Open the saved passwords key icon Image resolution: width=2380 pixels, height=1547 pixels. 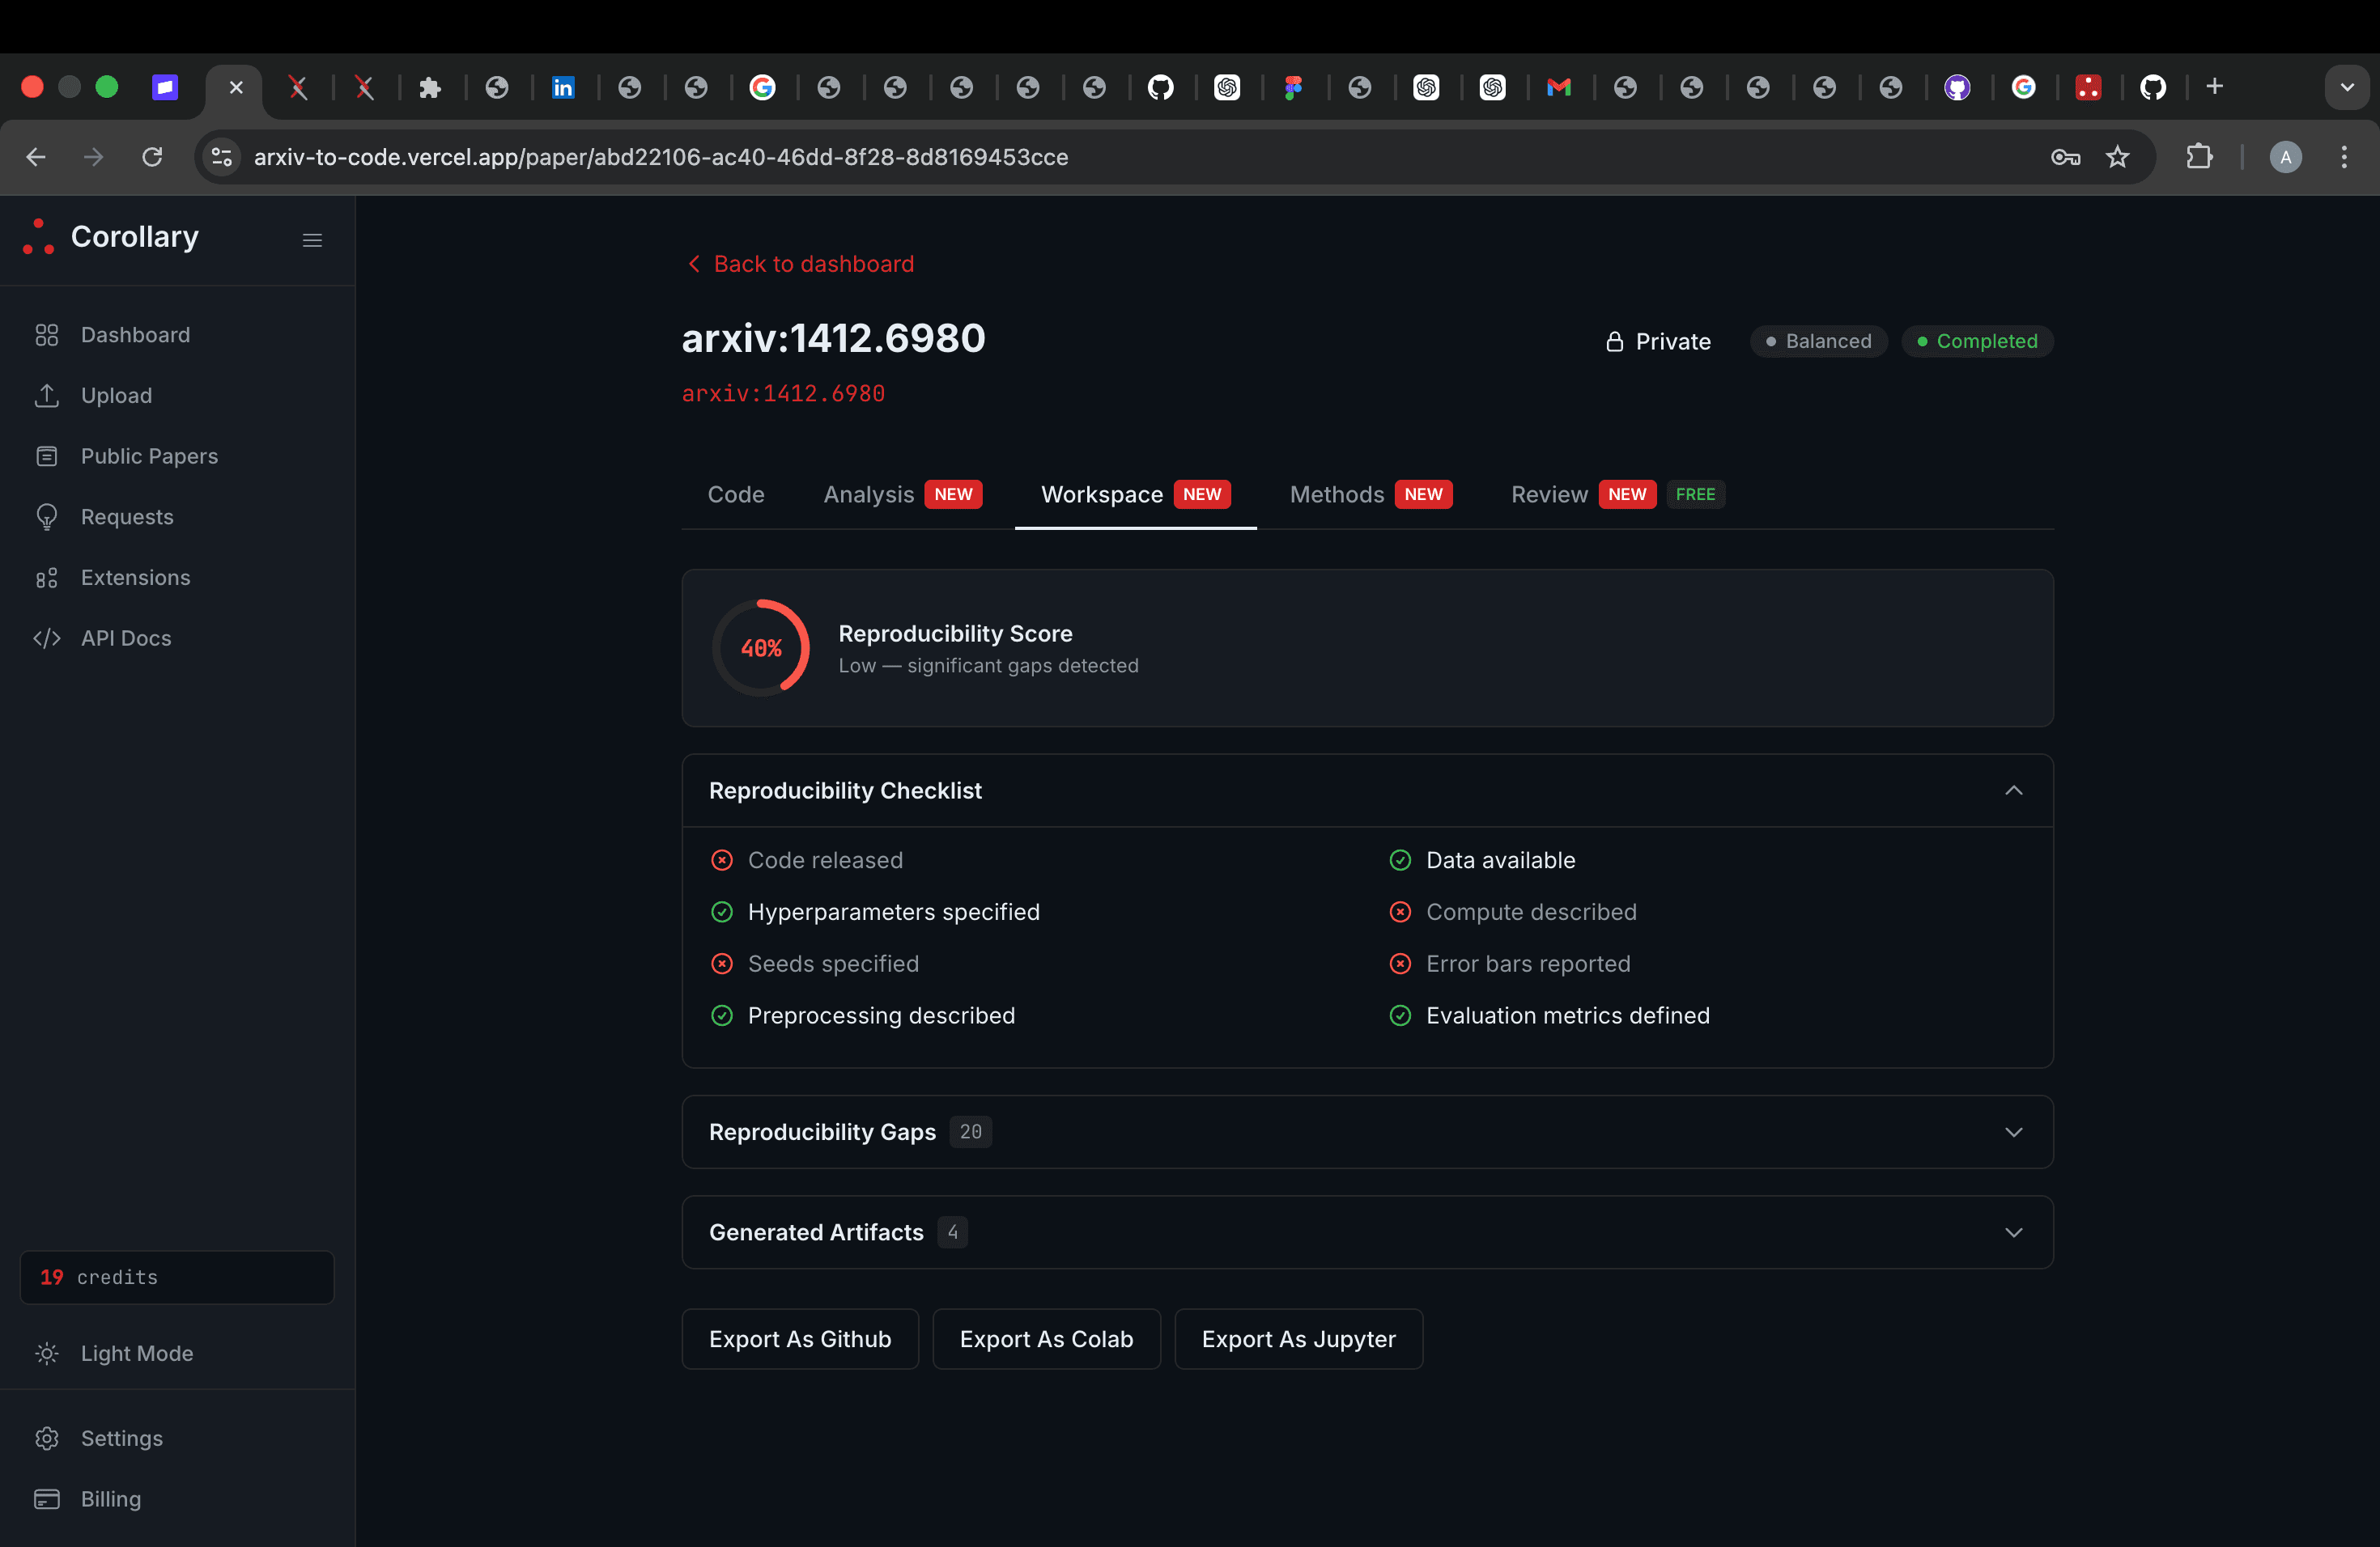click(2065, 157)
